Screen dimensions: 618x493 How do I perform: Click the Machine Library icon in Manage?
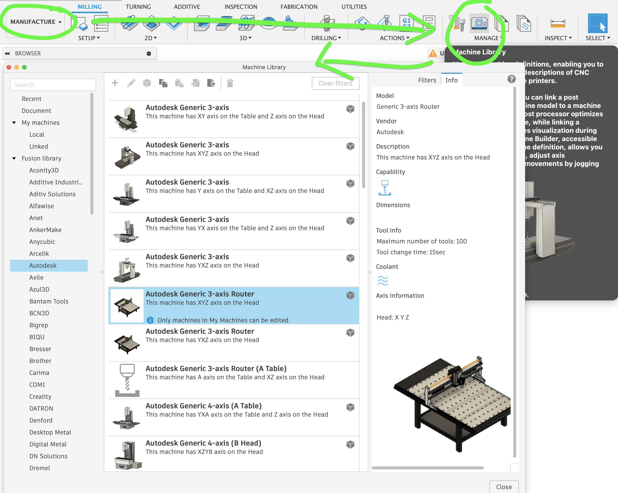(479, 23)
